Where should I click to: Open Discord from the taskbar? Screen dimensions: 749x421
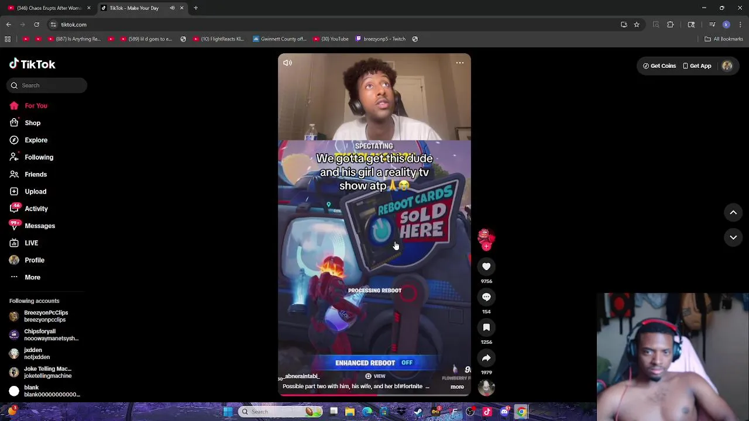504,412
